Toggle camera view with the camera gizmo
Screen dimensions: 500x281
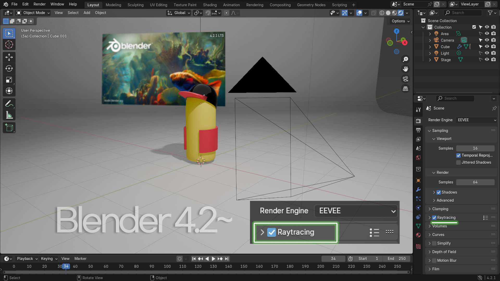pos(405,79)
